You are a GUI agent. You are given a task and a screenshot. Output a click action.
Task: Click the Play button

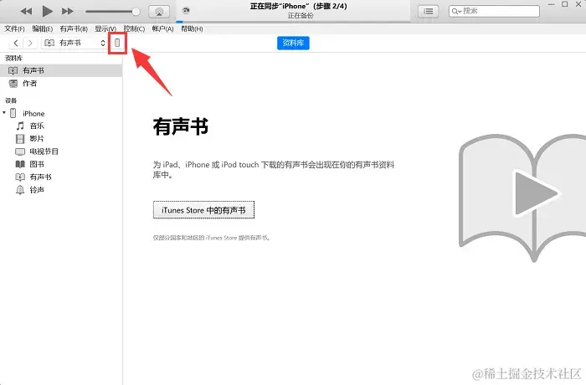coord(47,11)
